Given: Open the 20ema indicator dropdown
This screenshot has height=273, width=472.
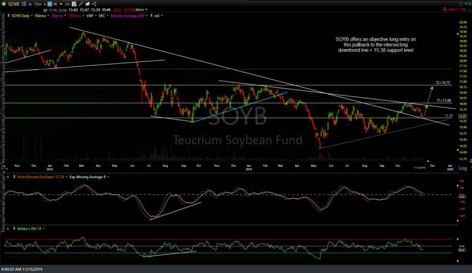Looking at the screenshot, I should [64, 16].
